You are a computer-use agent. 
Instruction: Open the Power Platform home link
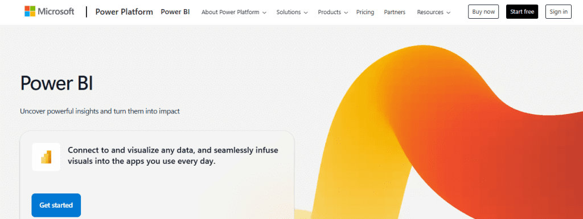pyautogui.click(x=124, y=12)
